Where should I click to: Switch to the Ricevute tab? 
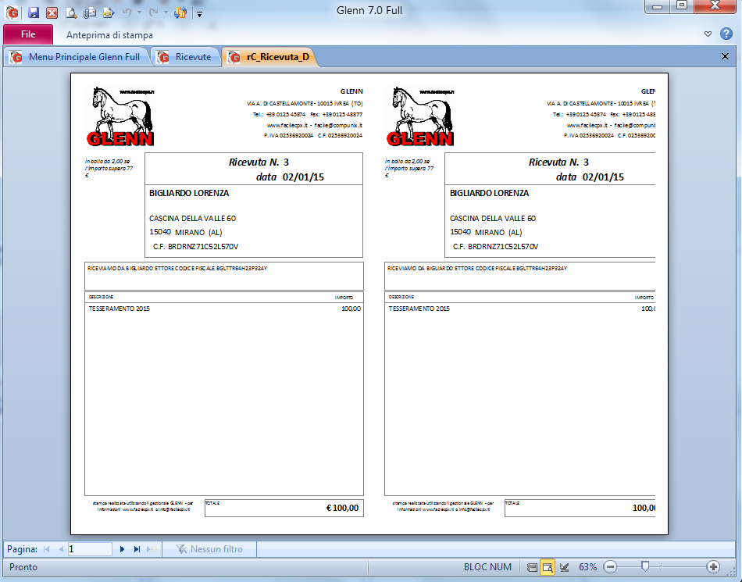coord(186,57)
